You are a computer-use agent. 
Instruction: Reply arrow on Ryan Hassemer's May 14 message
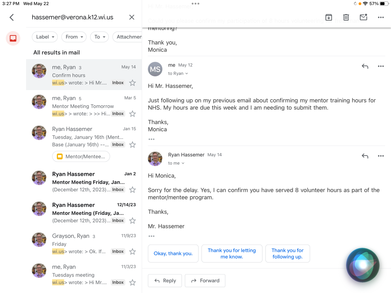365,156
